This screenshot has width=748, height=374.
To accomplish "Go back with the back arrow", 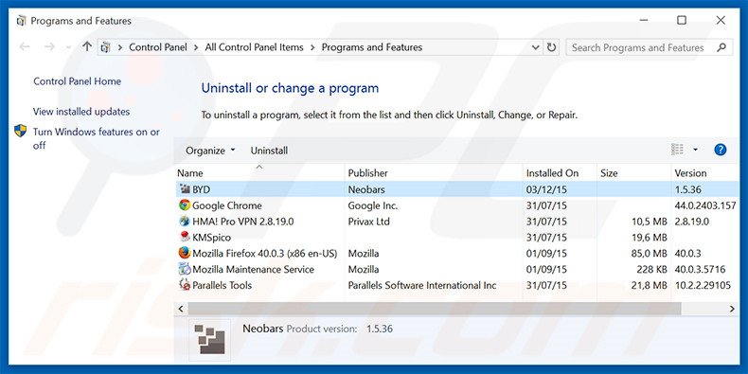I will point(25,46).
